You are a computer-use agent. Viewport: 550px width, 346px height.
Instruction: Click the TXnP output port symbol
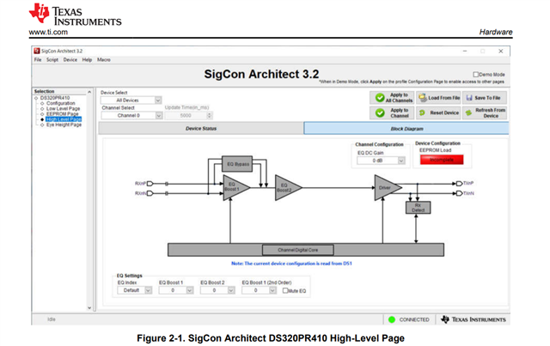click(459, 184)
